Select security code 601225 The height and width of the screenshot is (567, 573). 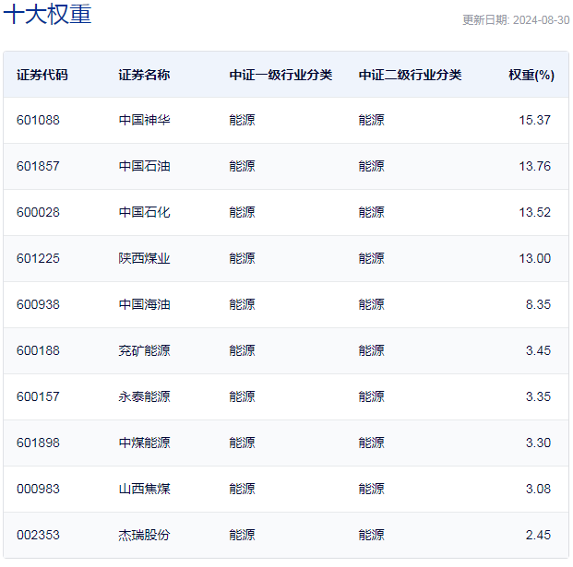(38, 258)
